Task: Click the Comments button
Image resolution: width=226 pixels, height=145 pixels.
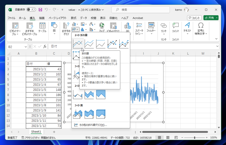Action: click(194, 18)
